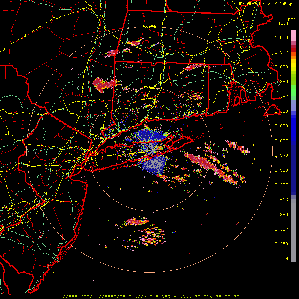Select the 0.520 scale value
299x299 pixels.
(281, 170)
